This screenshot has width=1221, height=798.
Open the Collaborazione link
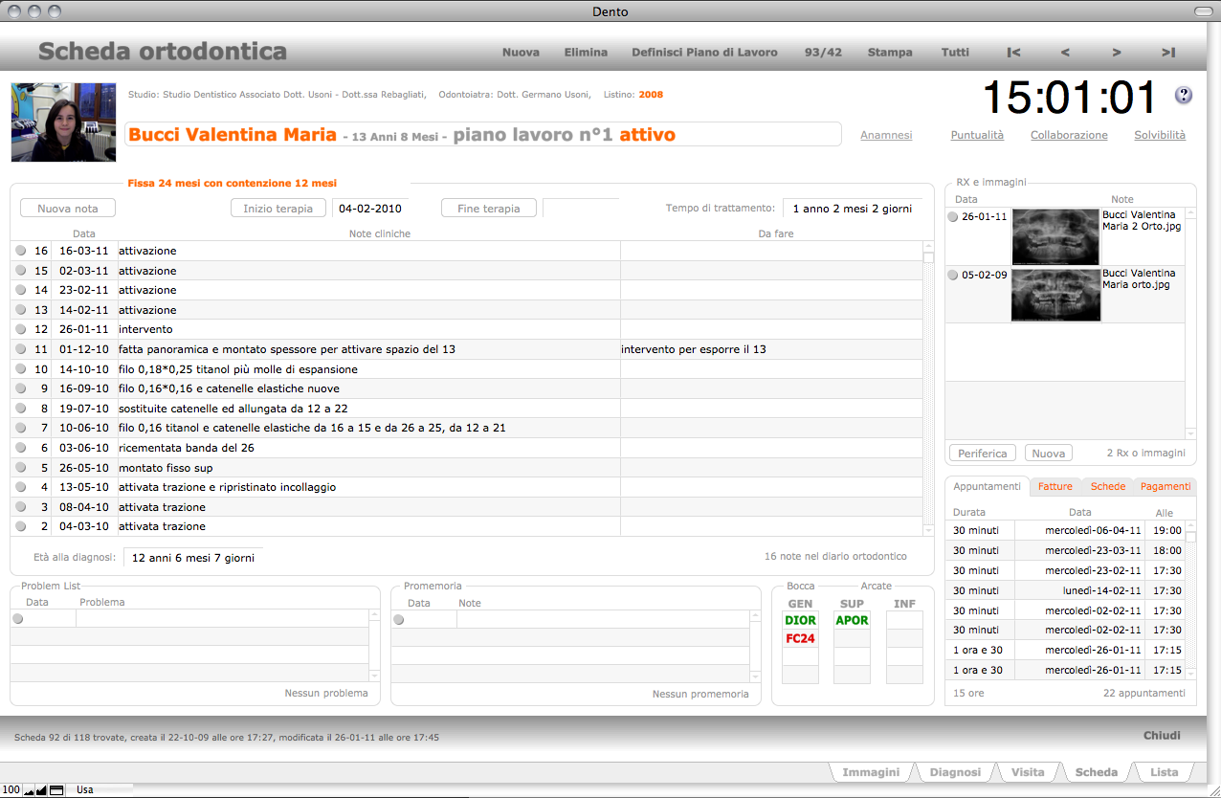(x=1069, y=135)
